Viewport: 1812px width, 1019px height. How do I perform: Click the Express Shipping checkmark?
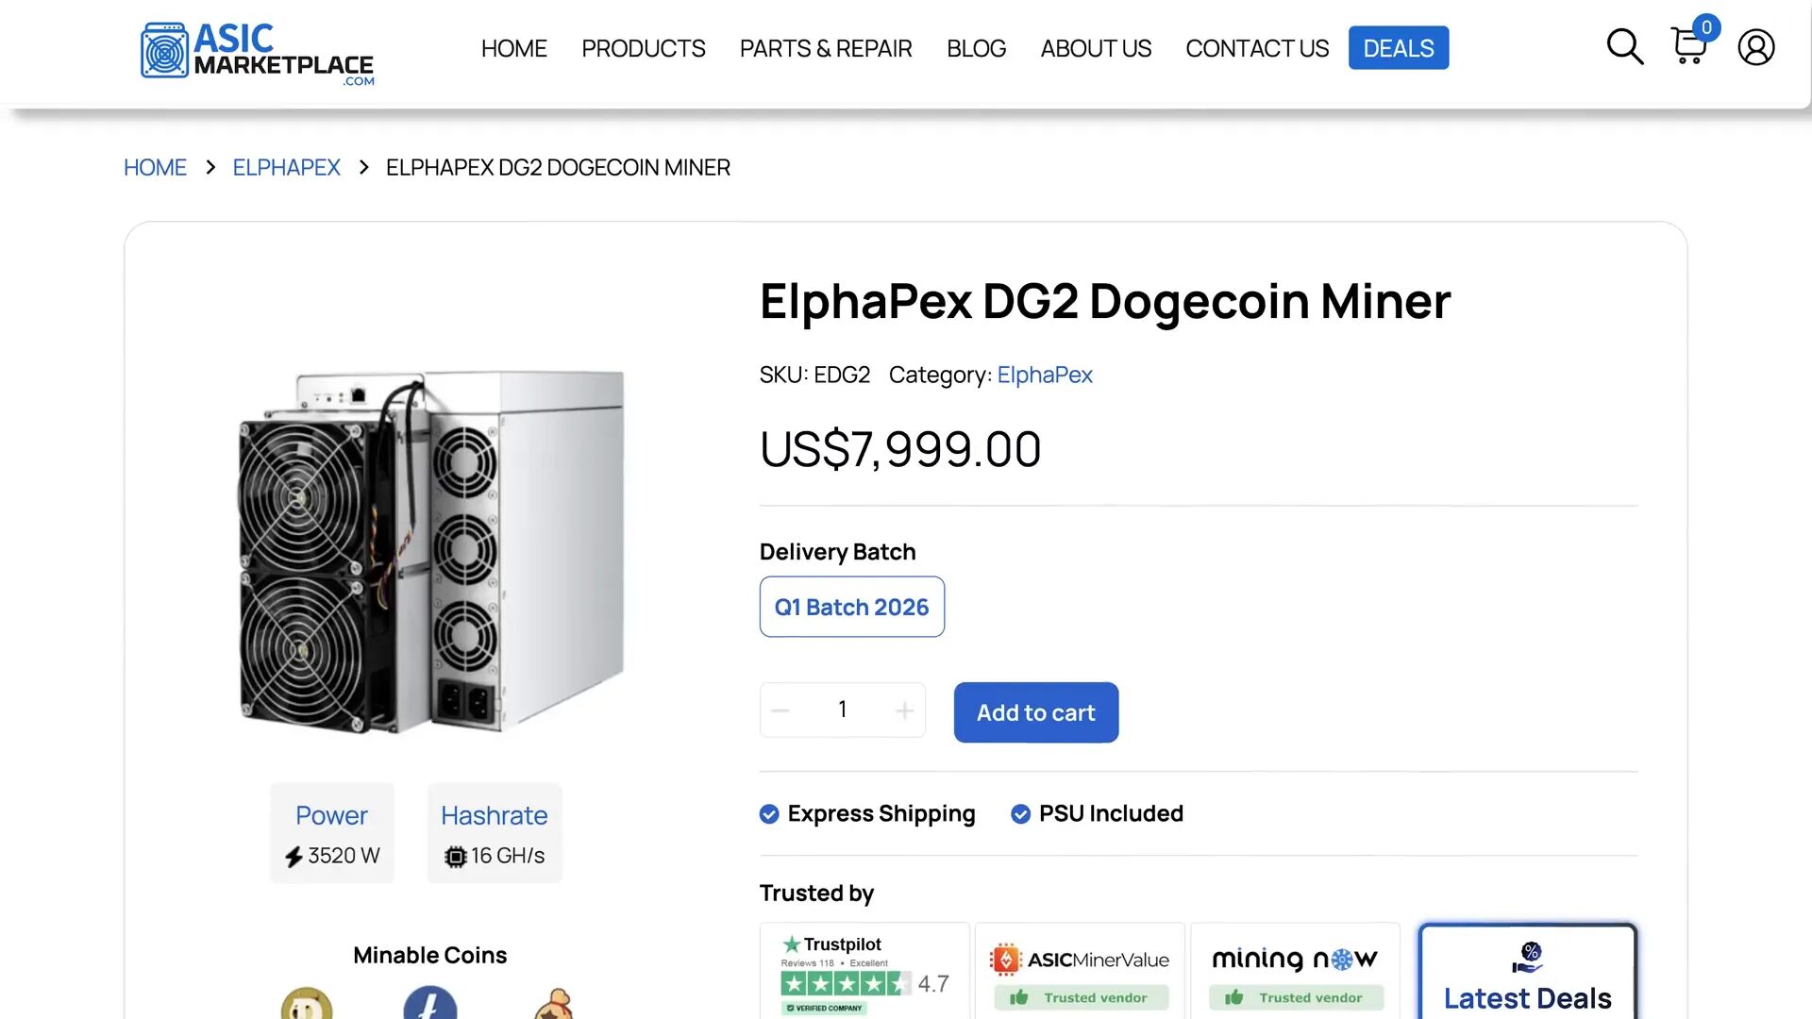click(x=768, y=813)
